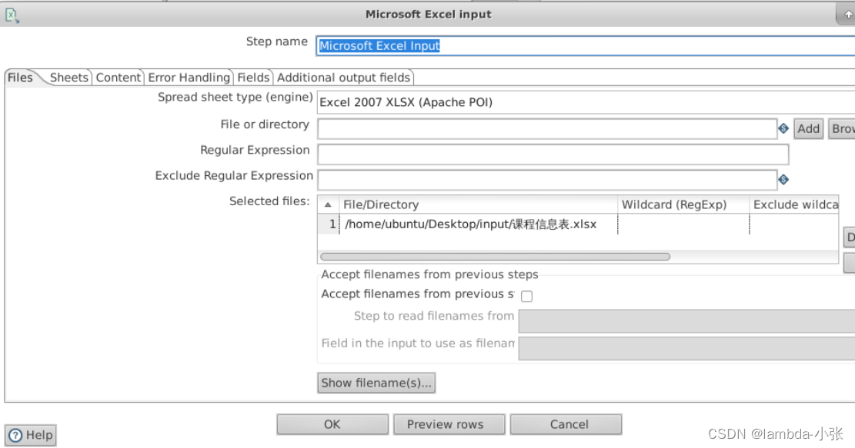Select the 课程信息表.xlsx file path cell

(478, 224)
